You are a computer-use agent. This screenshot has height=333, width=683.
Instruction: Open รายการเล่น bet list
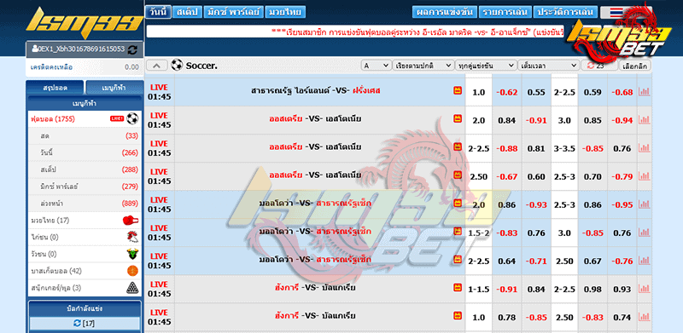click(x=505, y=12)
